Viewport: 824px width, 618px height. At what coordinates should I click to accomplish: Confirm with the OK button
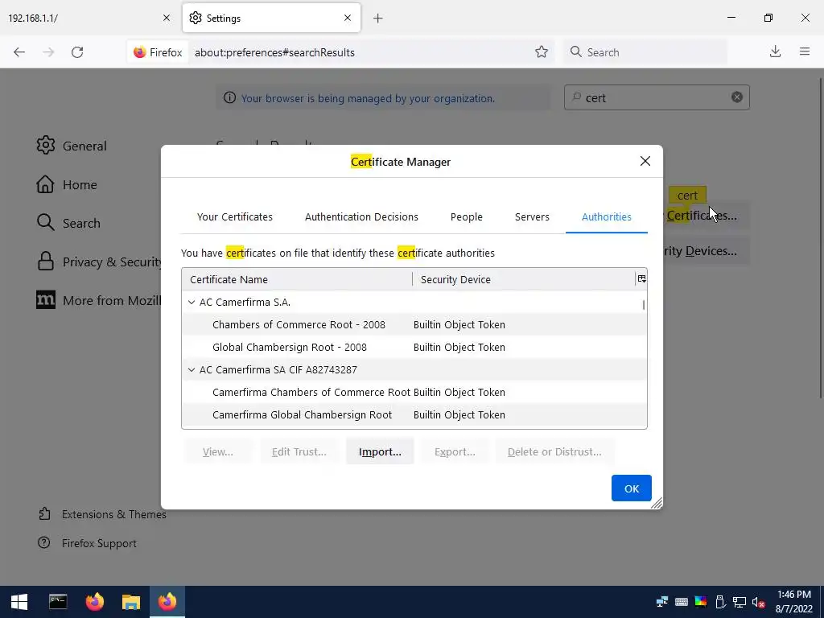631,488
